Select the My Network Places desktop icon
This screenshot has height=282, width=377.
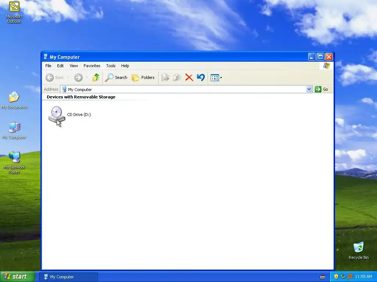(x=14, y=163)
